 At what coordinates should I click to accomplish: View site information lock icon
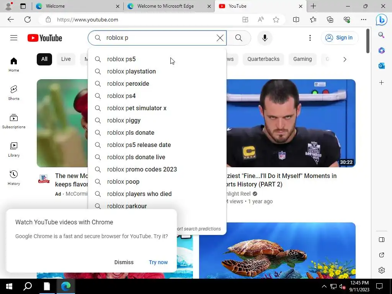coord(48,20)
